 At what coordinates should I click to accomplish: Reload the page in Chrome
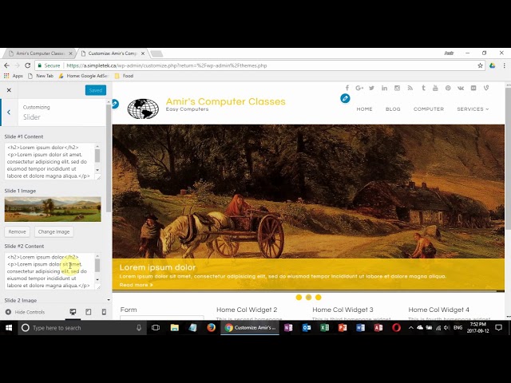[x=28, y=65]
